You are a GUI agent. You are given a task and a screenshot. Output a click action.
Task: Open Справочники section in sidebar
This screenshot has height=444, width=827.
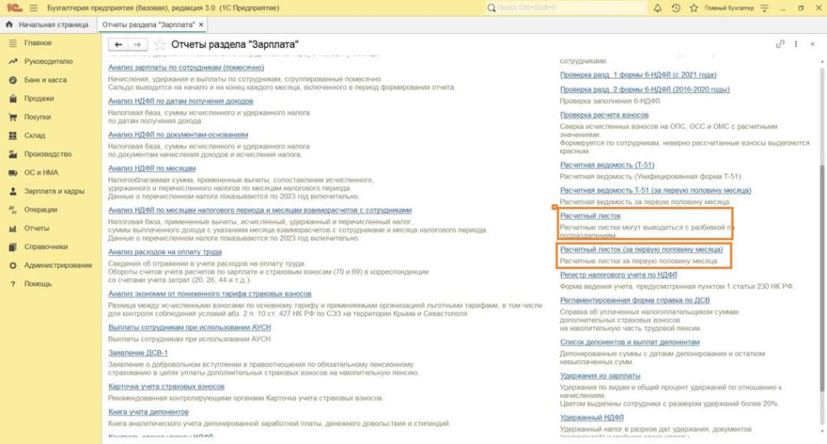click(x=46, y=247)
